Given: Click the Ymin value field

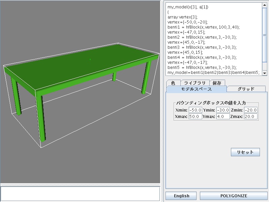Looking at the screenshot, I should pos(223,110).
